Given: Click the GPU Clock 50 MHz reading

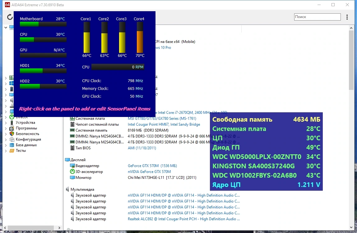Looking at the screenshot, I should [x=113, y=96].
